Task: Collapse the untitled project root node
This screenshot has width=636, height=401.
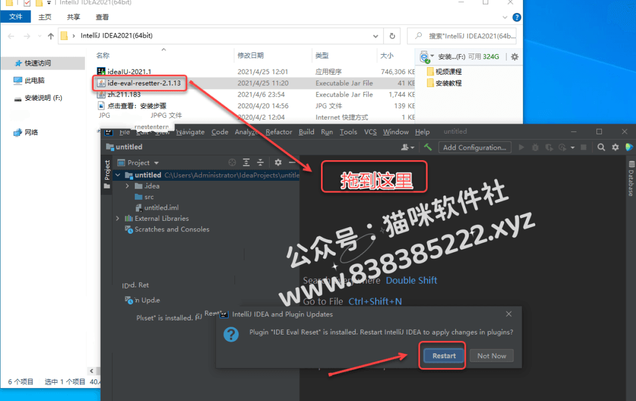Action: click(x=118, y=175)
